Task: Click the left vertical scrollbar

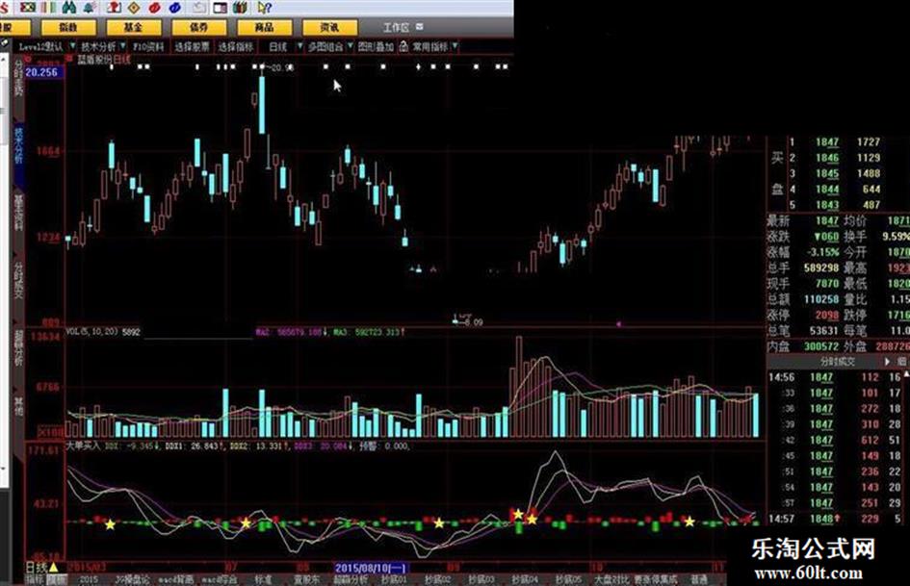Action: (x=4, y=269)
